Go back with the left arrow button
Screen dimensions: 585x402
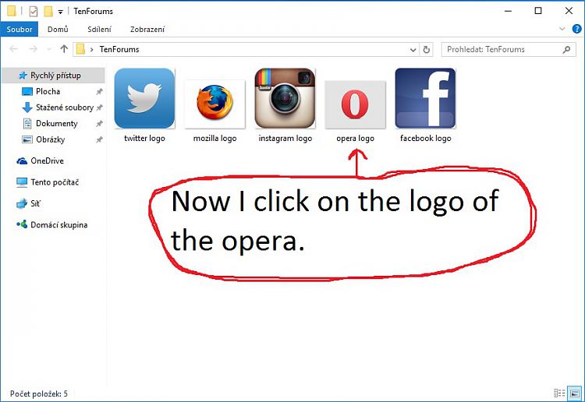point(13,49)
